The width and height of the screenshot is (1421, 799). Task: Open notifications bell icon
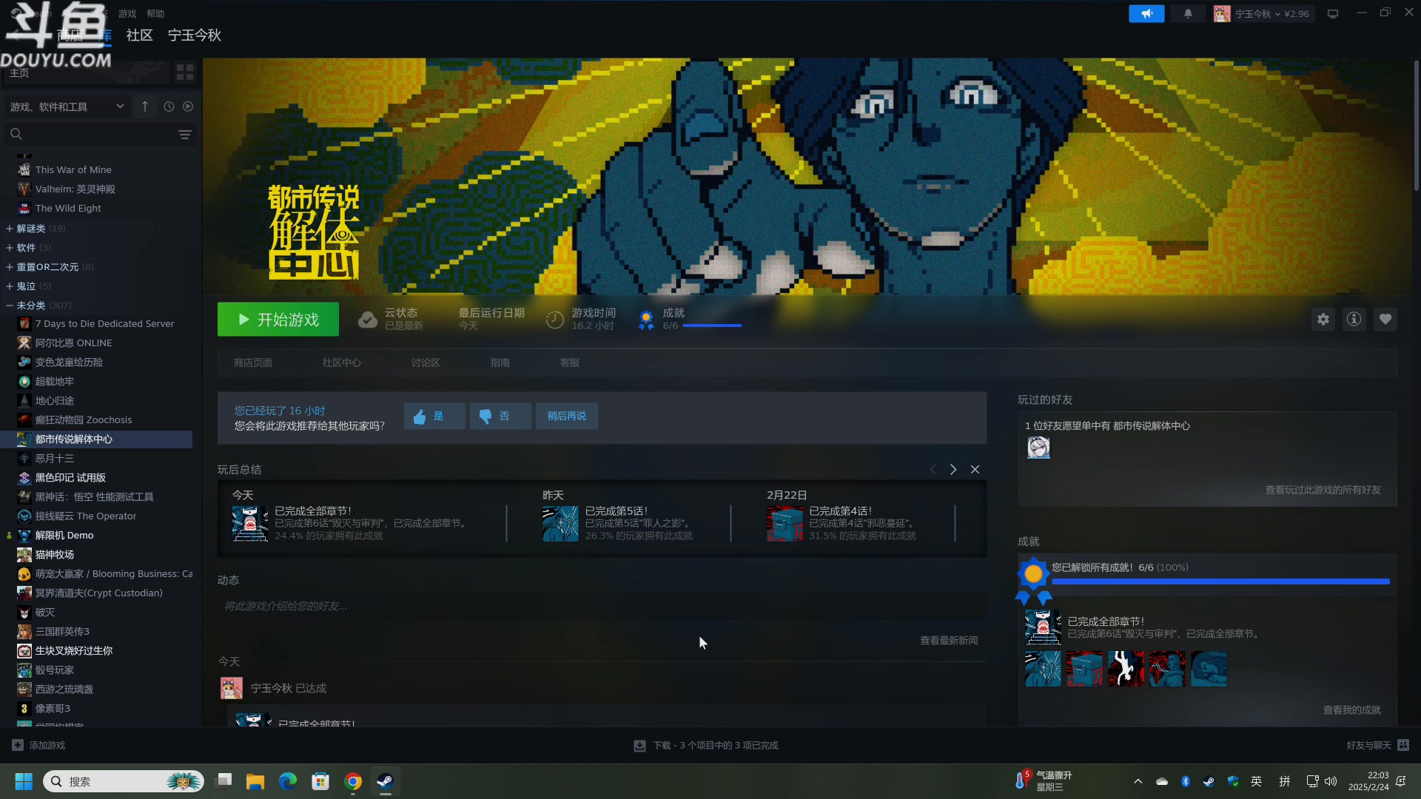click(1188, 13)
